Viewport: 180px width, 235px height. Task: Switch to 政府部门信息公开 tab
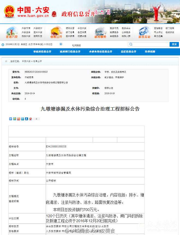(70, 52)
